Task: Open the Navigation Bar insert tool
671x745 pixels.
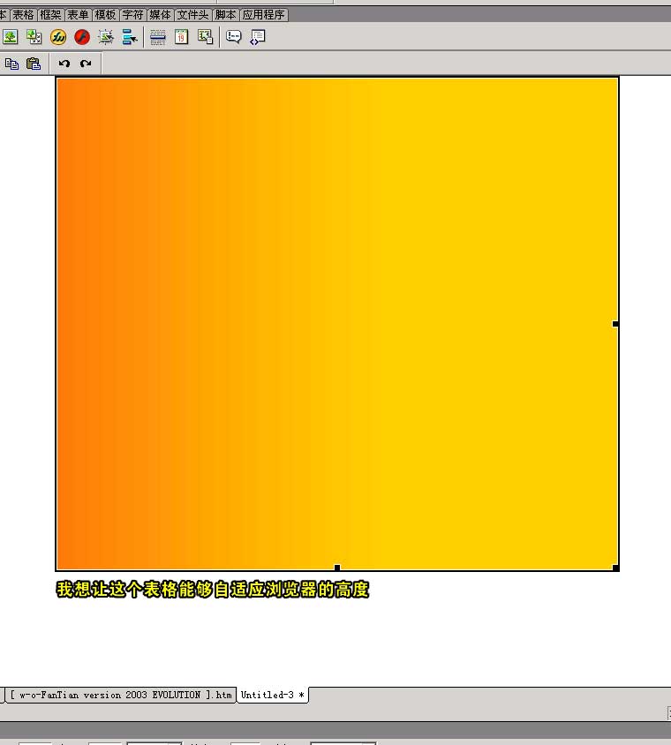Action: click(x=130, y=36)
